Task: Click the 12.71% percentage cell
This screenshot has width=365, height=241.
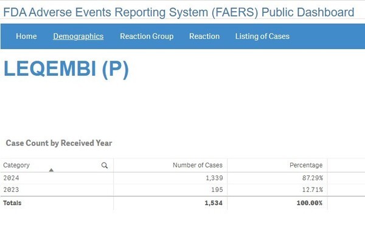Action: pyautogui.click(x=313, y=189)
